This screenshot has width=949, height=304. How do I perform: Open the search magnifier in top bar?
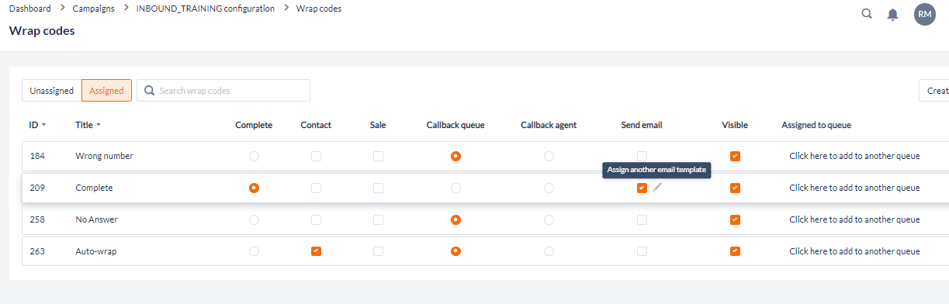pyautogui.click(x=868, y=13)
